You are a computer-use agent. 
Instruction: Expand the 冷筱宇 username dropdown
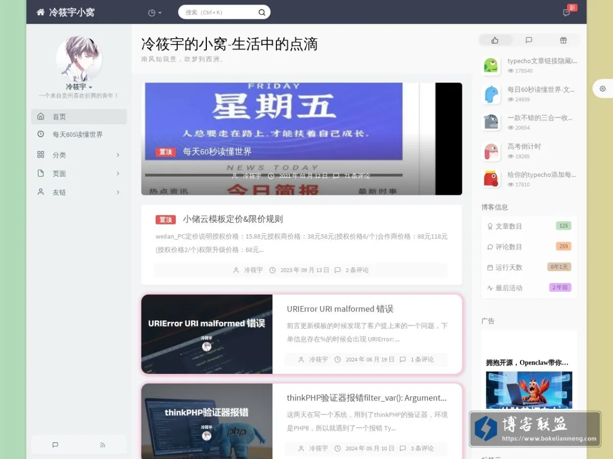pyautogui.click(x=79, y=87)
